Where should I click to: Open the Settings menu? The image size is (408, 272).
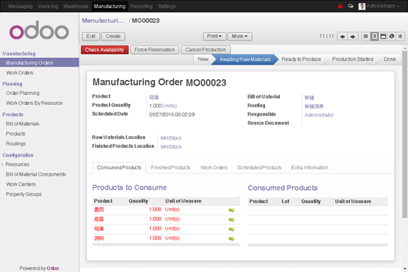pyautogui.click(x=166, y=6)
